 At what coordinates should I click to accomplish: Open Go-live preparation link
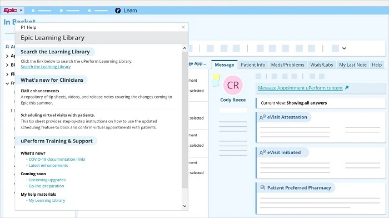46,186
